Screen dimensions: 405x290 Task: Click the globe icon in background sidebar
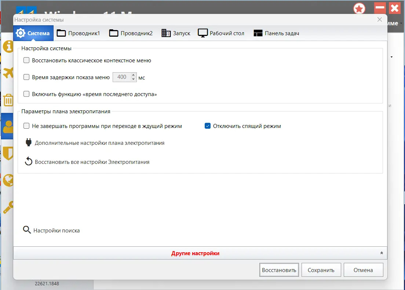point(8,180)
